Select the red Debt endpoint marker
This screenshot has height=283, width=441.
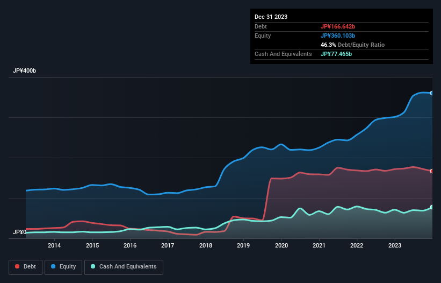coord(432,171)
